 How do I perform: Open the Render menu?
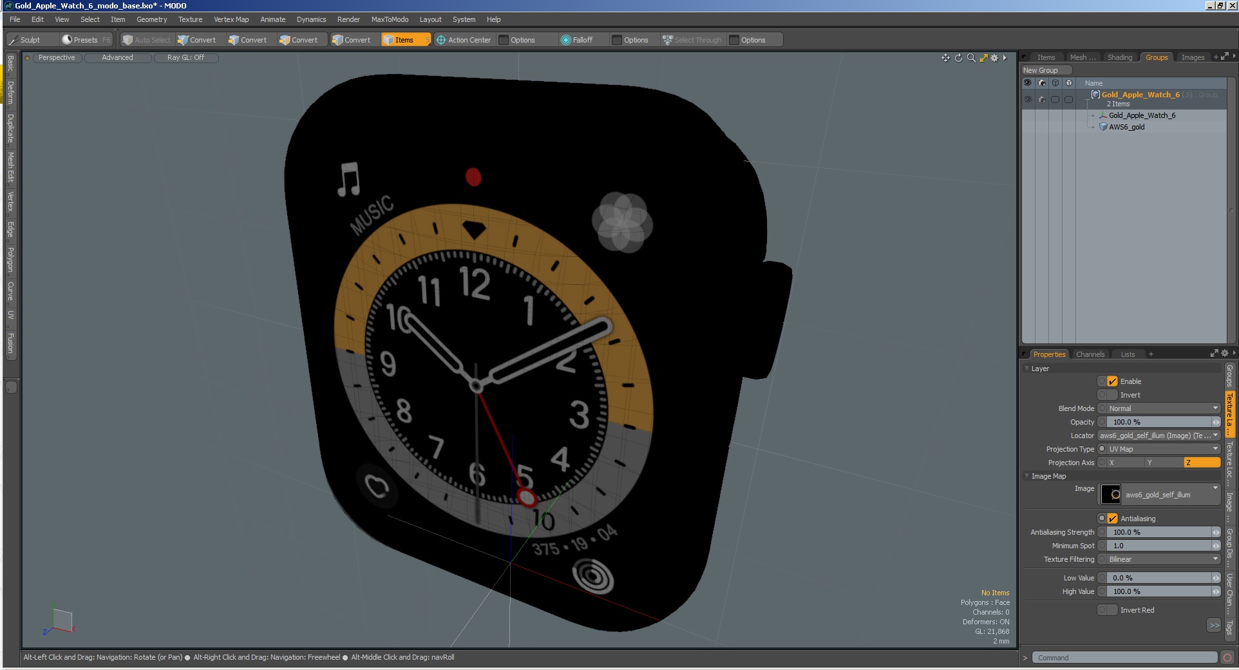tap(348, 19)
